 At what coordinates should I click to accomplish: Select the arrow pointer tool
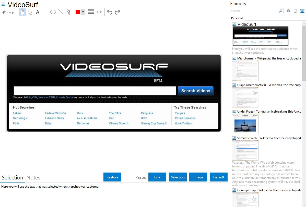click(30, 12)
